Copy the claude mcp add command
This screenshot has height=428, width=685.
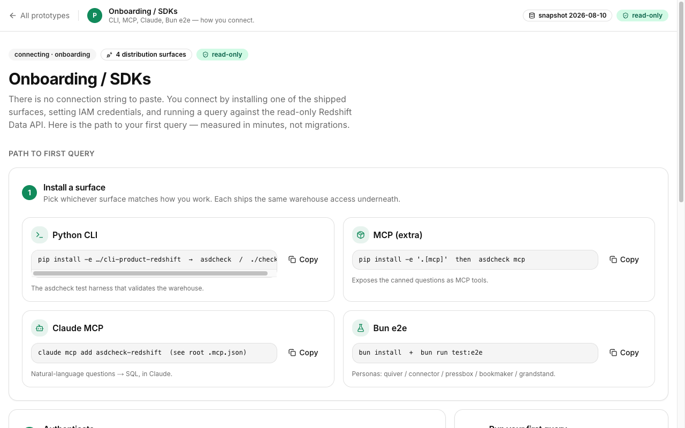coord(303,353)
